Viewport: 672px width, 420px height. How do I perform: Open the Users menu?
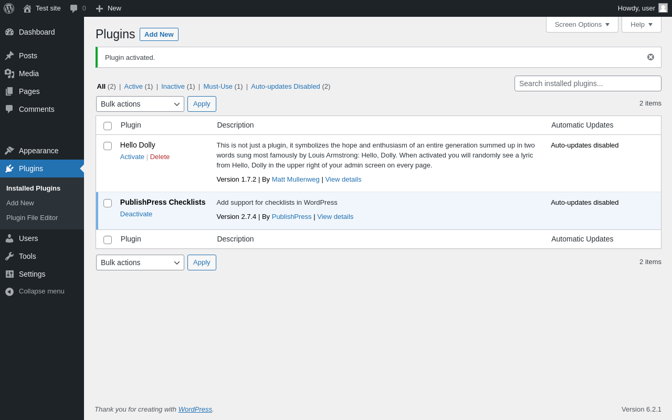pyautogui.click(x=42, y=238)
